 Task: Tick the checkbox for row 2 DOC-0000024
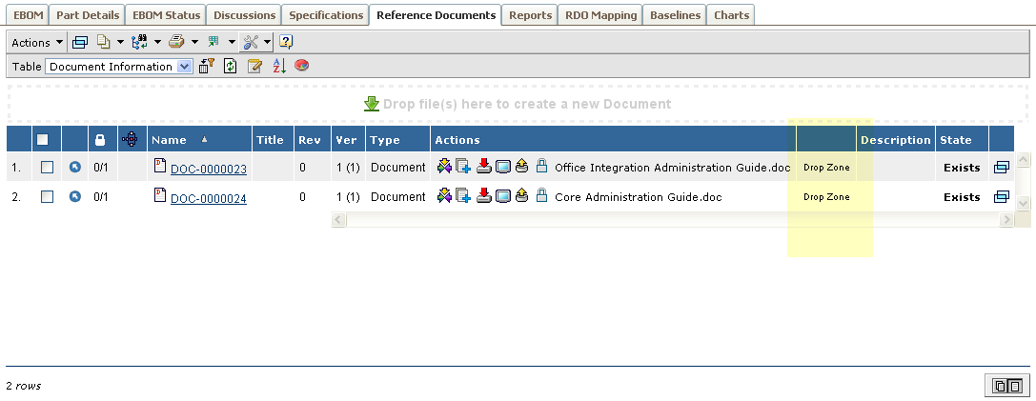pyautogui.click(x=47, y=197)
